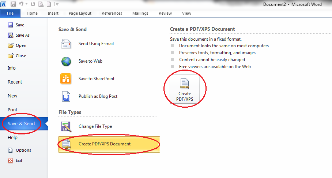This screenshot has height=178, width=332.
Task: Click the Send Using E-mail envelope icon
Action: pos(66,44)
